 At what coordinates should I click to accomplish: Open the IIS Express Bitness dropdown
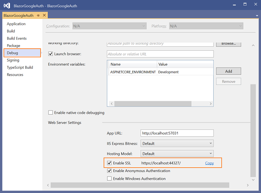[x=177, y=143]
